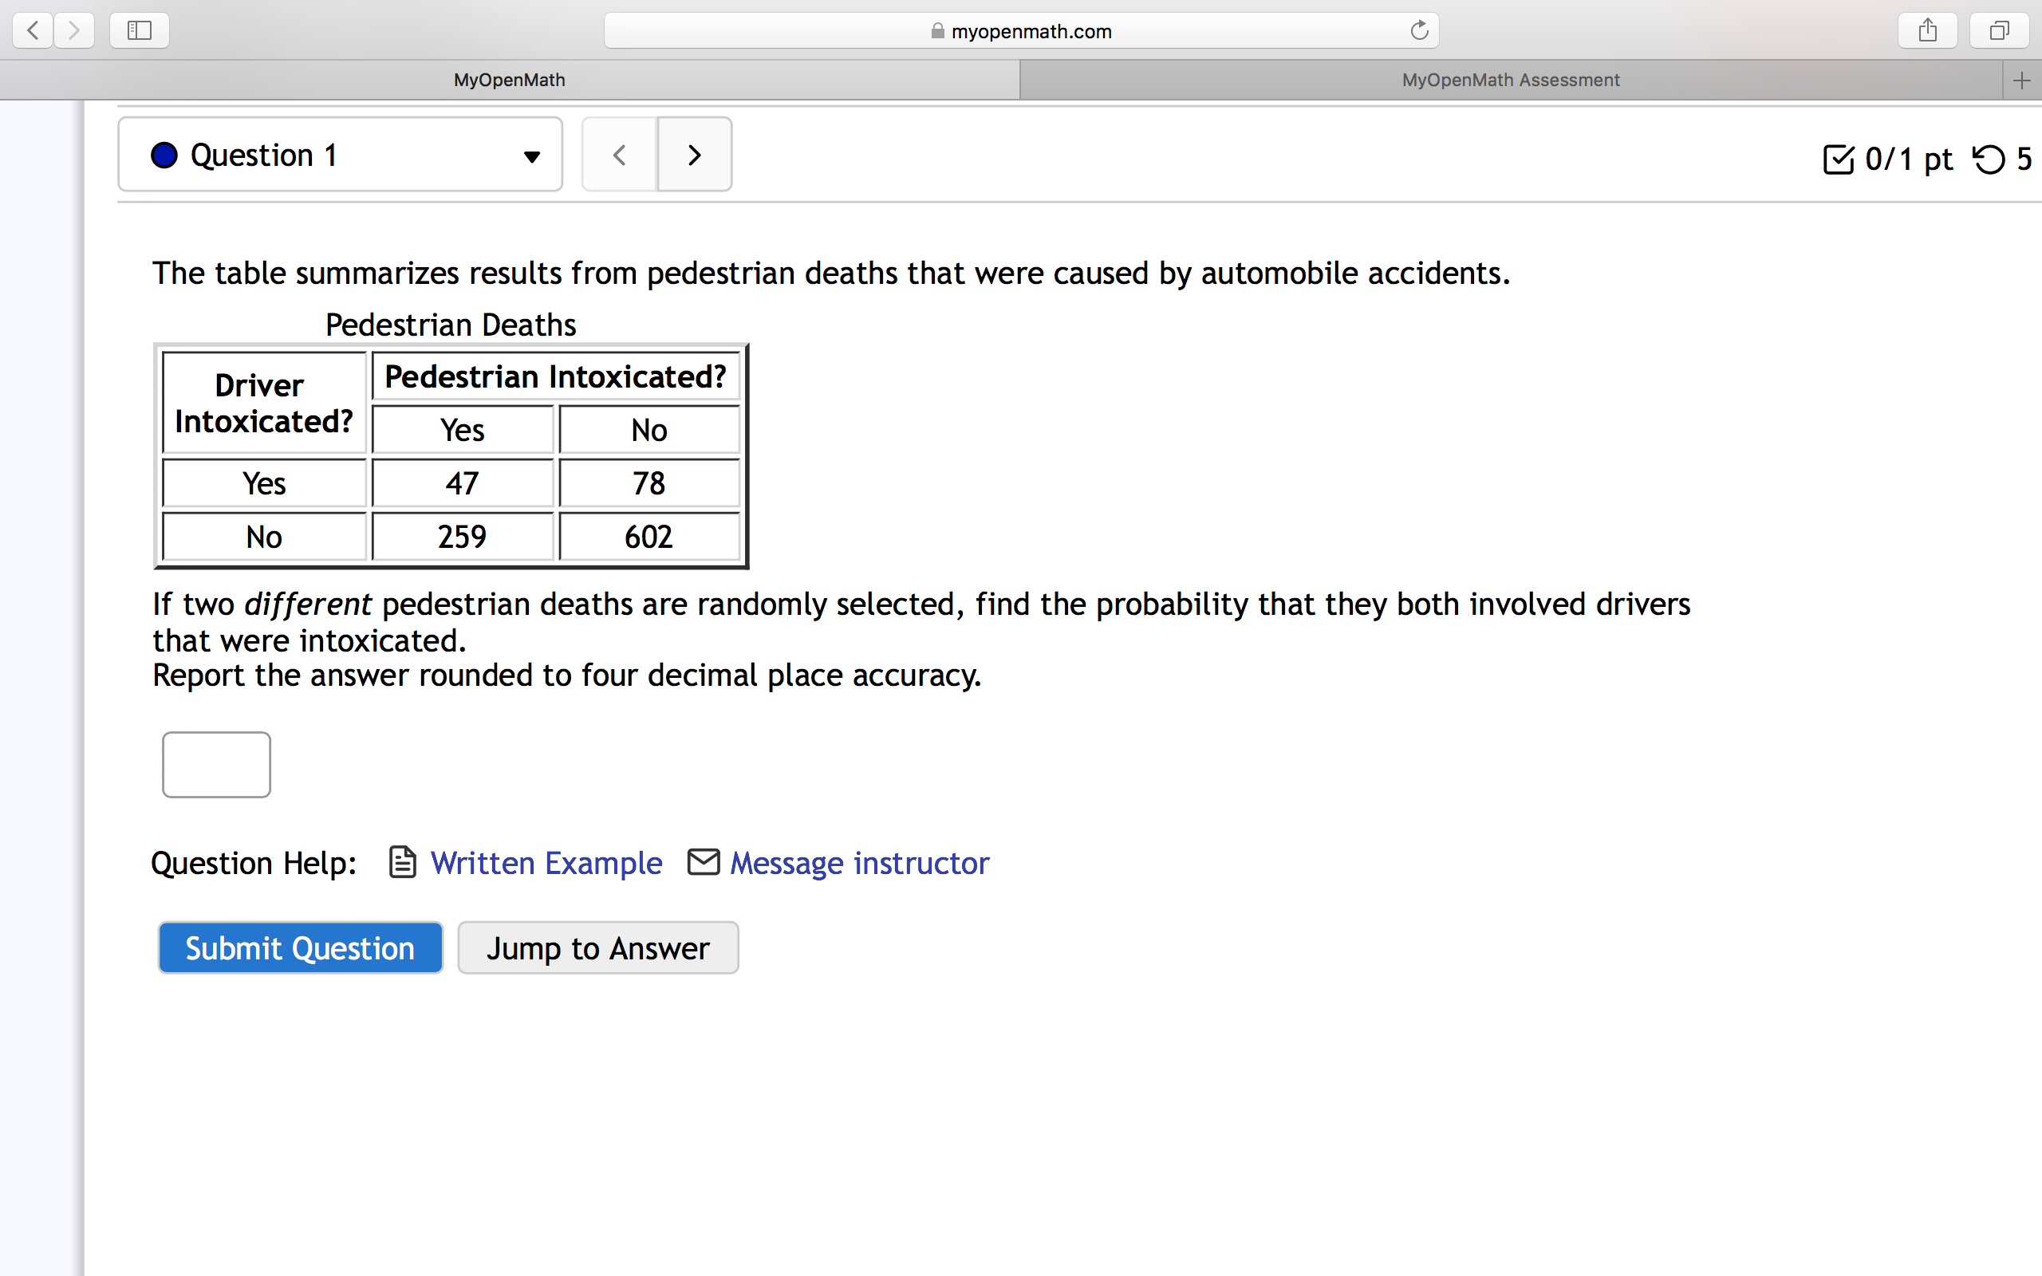Switch to the MyOpenMath tab

click(x=510, y=79)
